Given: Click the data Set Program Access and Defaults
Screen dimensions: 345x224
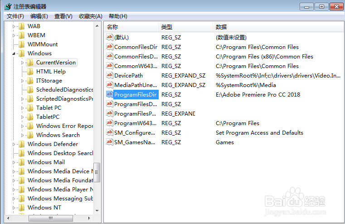Looking at the screenshot, I should [x=259, y=133].
